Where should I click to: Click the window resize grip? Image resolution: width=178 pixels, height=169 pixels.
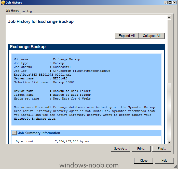pos(176,166)
